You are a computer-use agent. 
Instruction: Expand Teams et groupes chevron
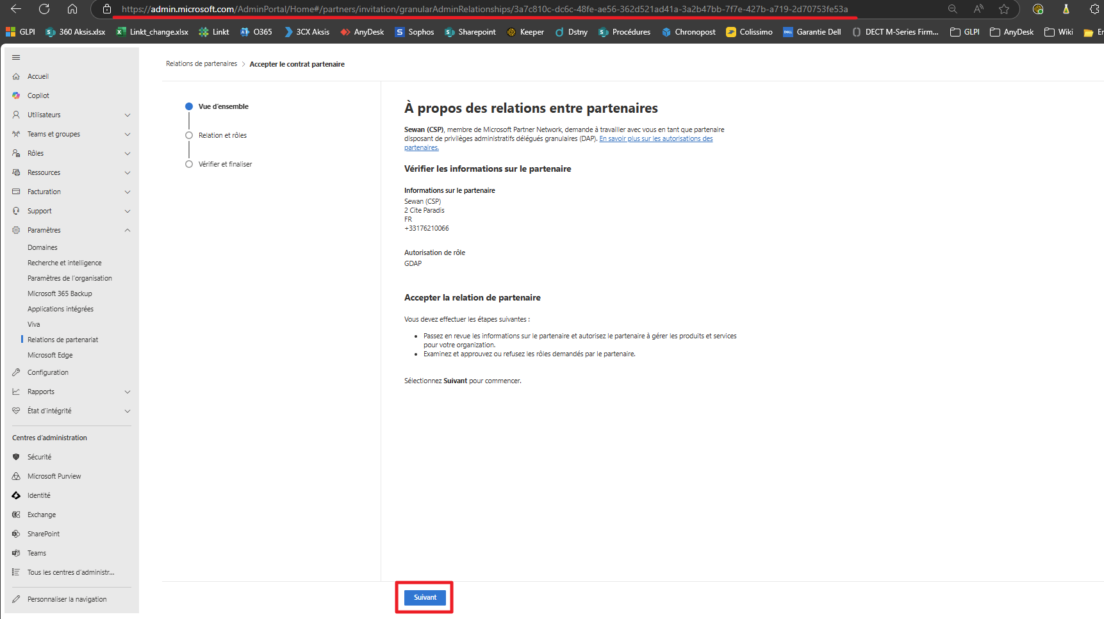128,134
